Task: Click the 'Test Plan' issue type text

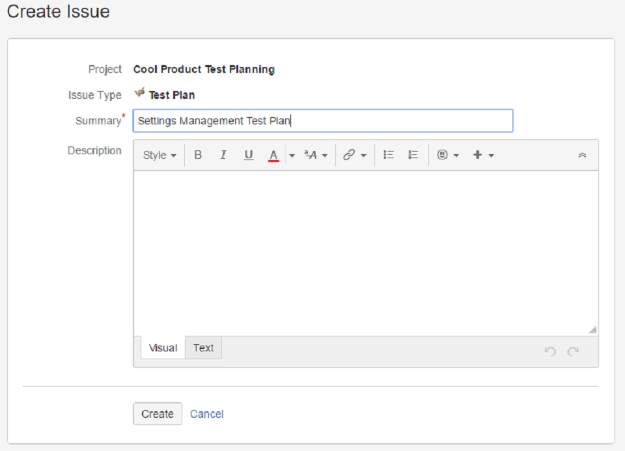Action: [x=172, y=95]
